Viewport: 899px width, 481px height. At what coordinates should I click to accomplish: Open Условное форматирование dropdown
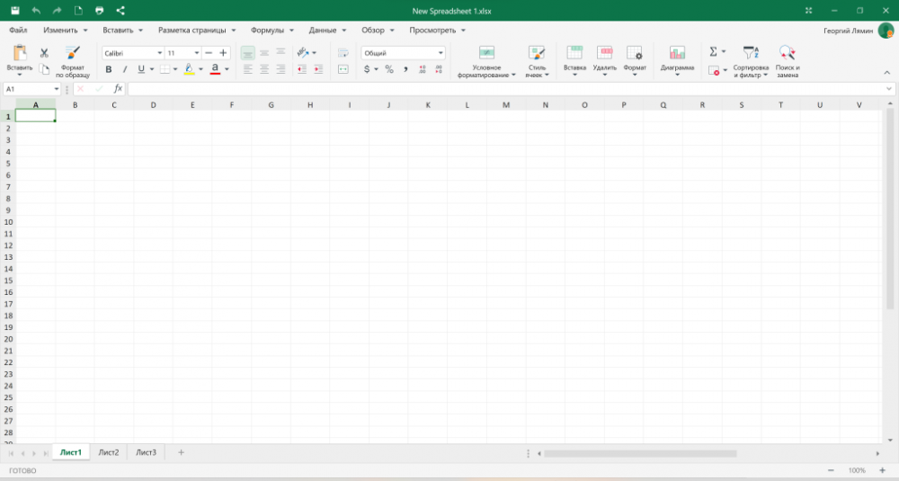(486, 61)
